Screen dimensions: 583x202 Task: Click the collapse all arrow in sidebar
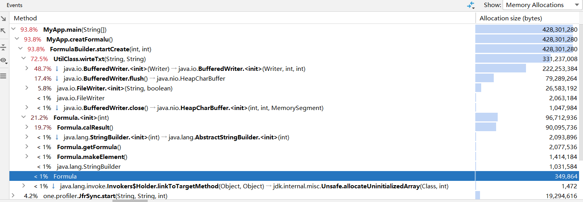[3, 31]
